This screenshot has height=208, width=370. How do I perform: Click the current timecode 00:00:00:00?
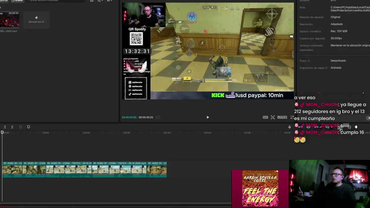[x=129, y=117]
